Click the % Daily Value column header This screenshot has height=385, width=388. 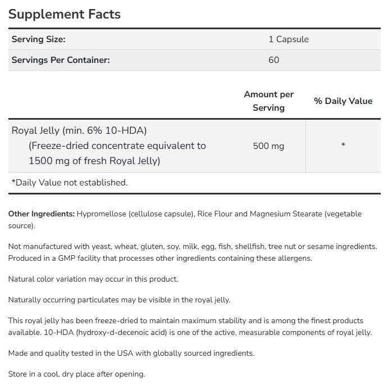pos(343,101)
